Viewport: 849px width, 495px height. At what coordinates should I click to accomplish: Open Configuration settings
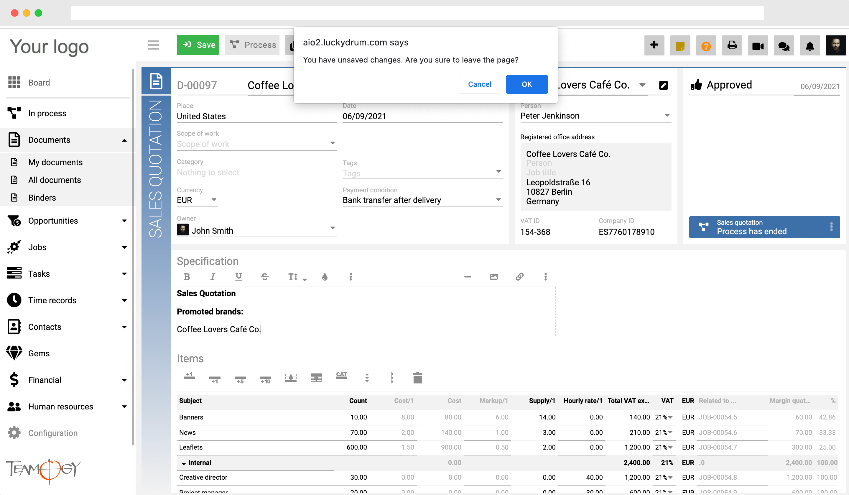coord(53,433)
